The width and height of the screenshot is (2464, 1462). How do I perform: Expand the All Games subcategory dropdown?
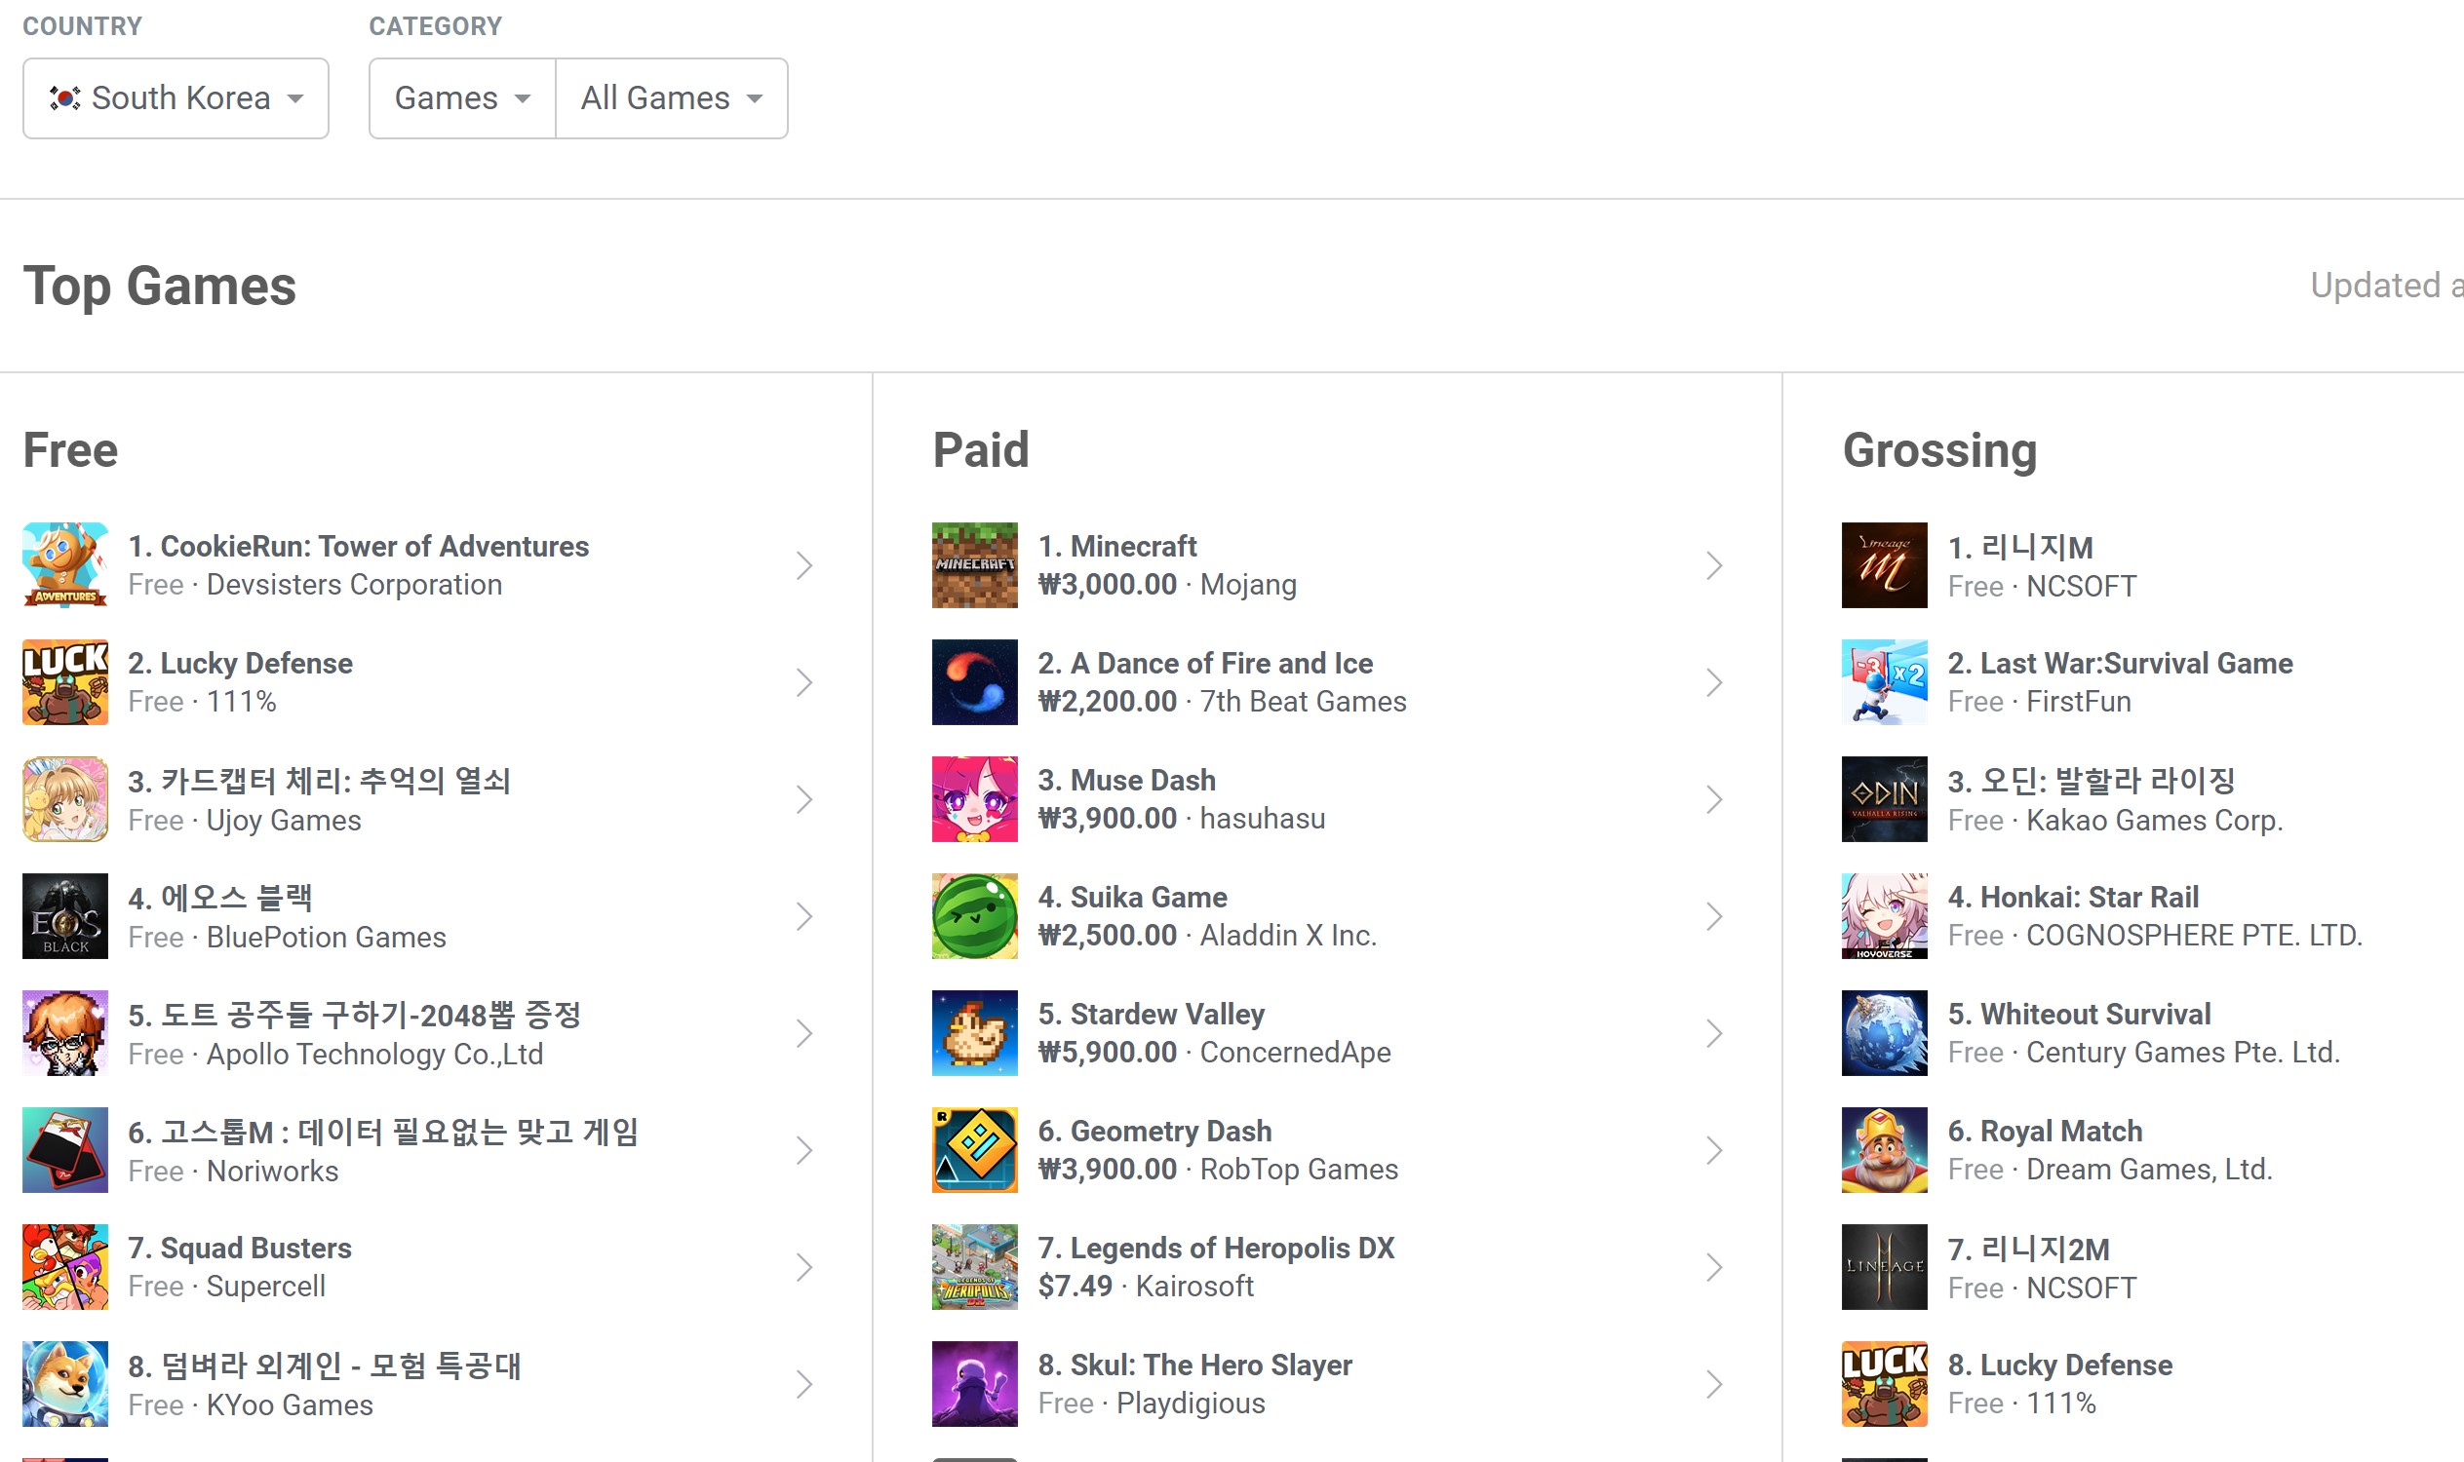coord(671,98)
